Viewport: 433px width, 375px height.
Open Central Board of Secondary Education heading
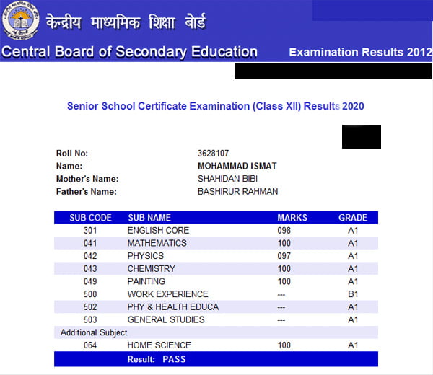click(129, 52)
